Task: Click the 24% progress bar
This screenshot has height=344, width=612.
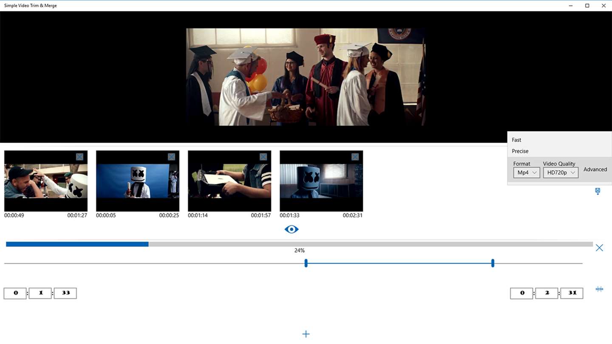Action: click(x=299, y=244)
